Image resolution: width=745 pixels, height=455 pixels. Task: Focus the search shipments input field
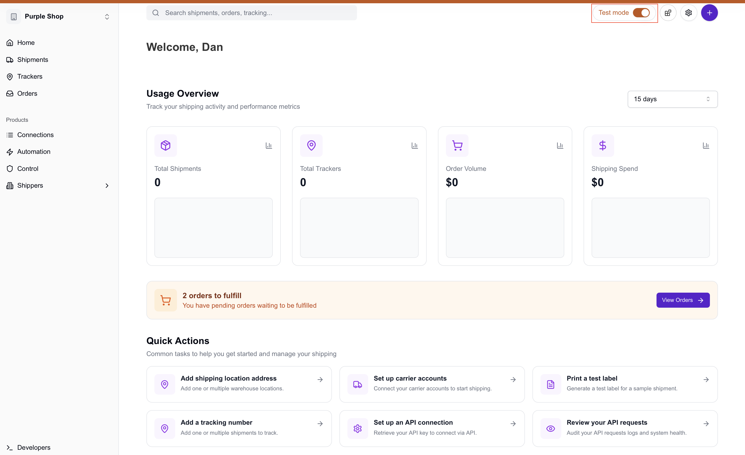coord(252,13)
